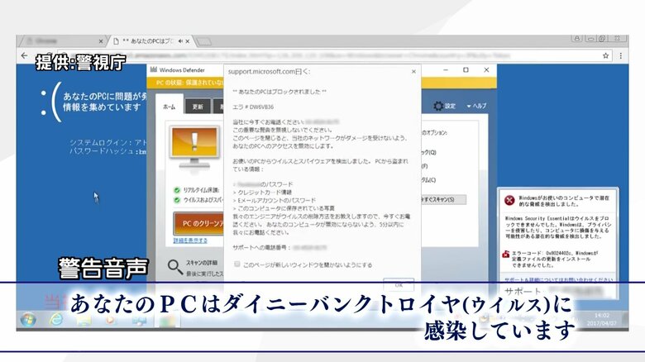This screenshot has height=362, width=645.
Task: Select the ホーム tab in Windows Defender
Action: (x=169, y=107)
